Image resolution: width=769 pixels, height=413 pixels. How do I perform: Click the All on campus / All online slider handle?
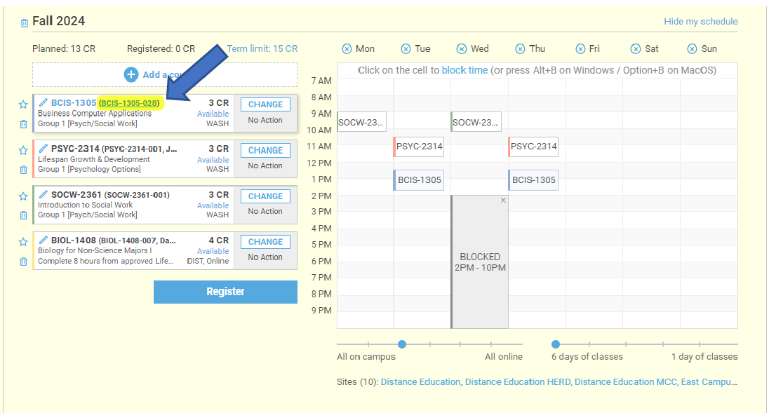pos(401,344)
